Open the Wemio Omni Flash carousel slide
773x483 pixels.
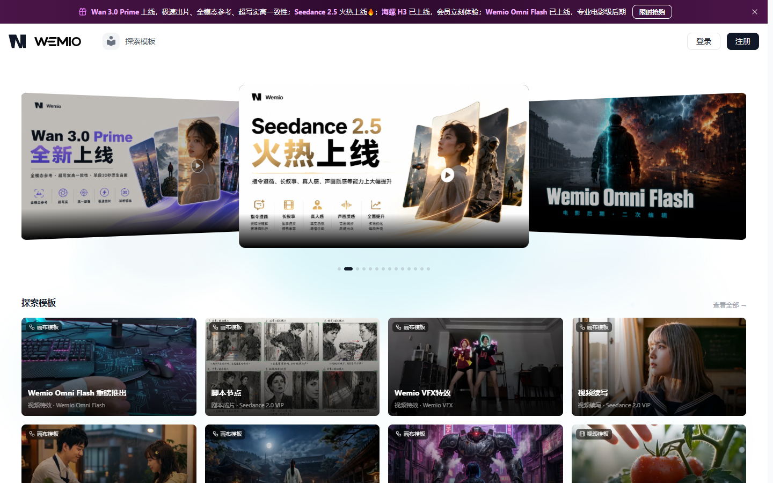(x=637, y=166)
